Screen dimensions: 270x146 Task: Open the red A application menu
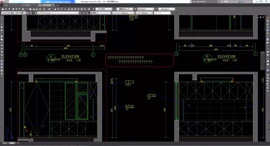point(2,2)
